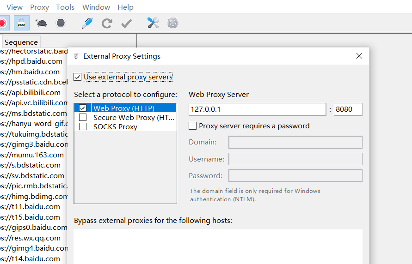The image size is (412, 264).
Task: Click the 8080 port field
Action: tap(348, 109)
